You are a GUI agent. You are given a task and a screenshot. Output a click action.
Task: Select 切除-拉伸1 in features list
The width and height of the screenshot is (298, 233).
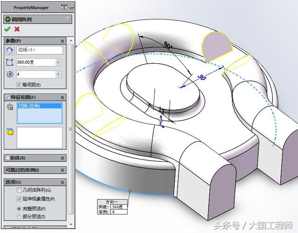[x=40, y=106]
